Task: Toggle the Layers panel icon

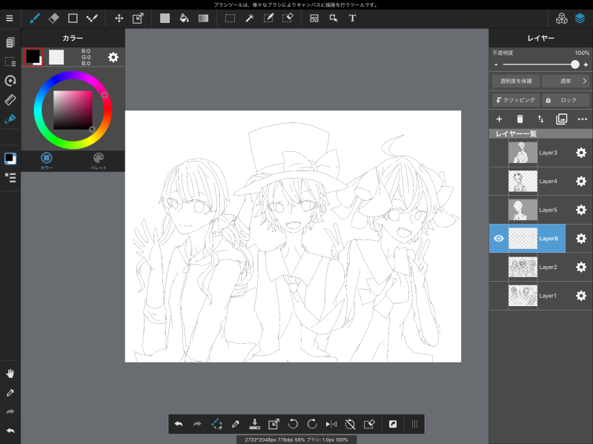Action: 580,18
